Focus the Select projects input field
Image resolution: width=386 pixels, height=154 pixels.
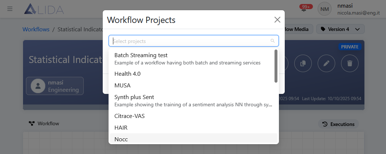click(x=194, y=41)
